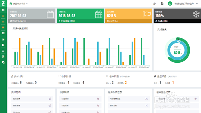Click the snowflake icon on 100% card
Screen dimensions: 201x113
(196, 14)
